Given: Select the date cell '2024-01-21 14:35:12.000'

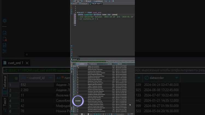Looking at the screenshot, I should click(121, 71).
